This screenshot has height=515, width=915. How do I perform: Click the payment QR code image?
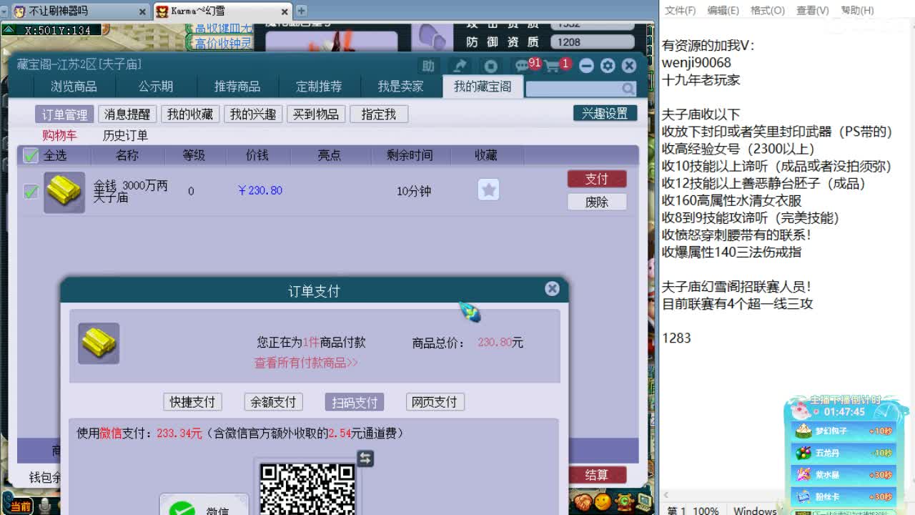pos(307,489)
